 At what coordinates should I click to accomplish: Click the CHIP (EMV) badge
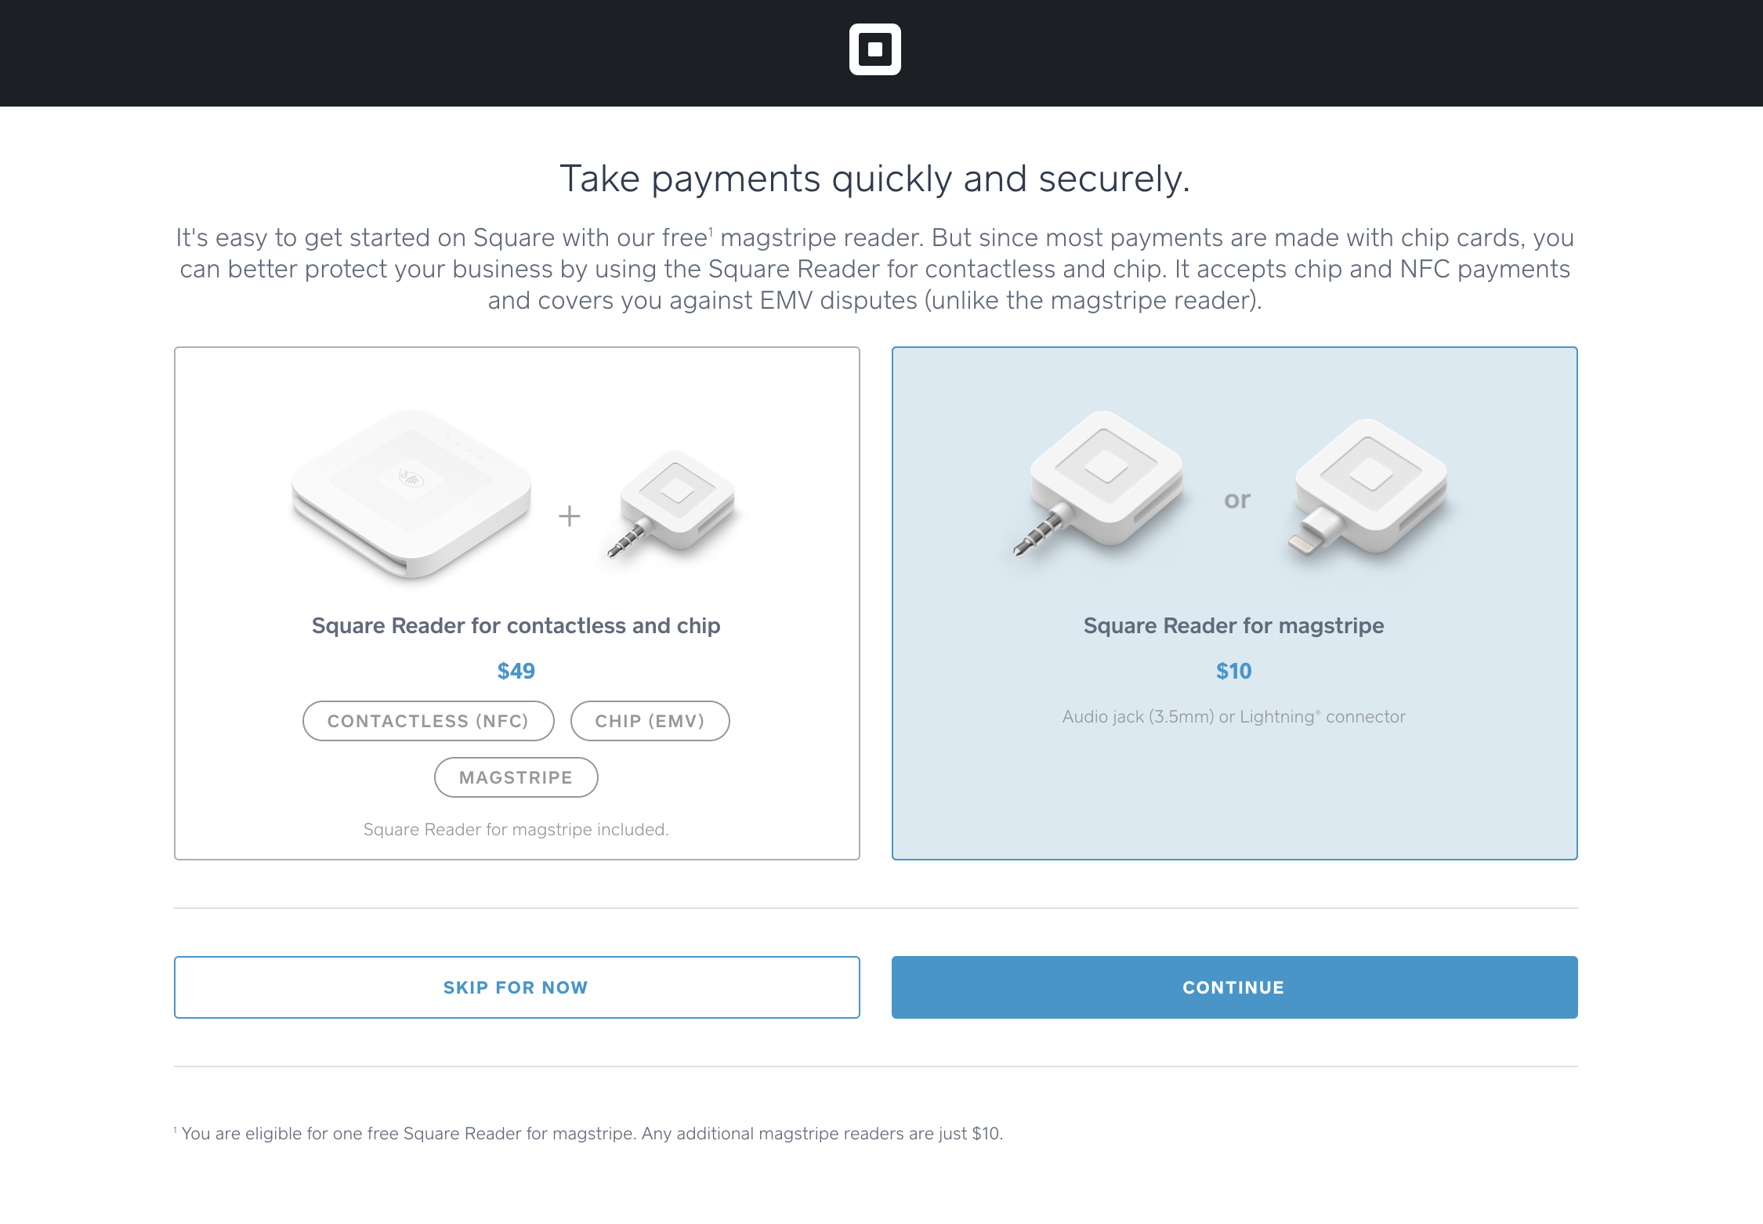[x=650, y=720]
